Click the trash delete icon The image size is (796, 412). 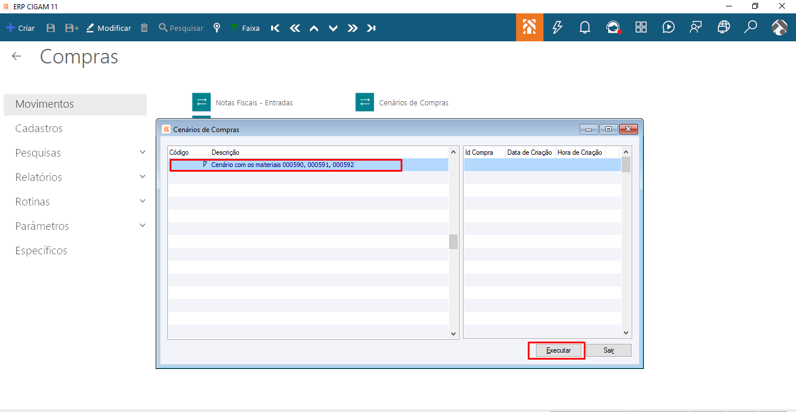point(145,28)
